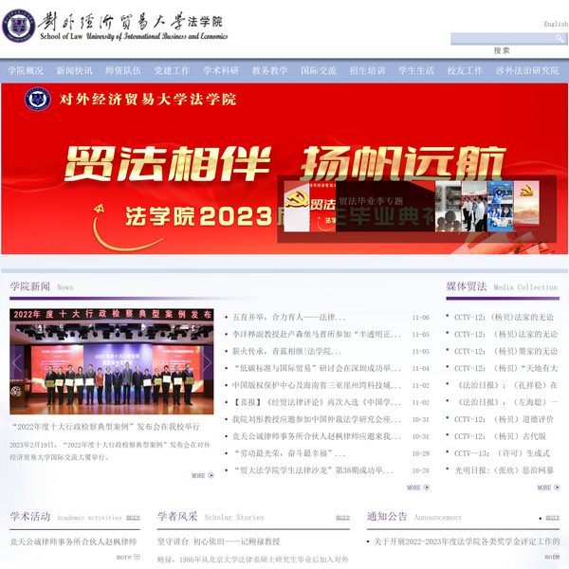Open the 学院概况 navigation menu
This screenshot has width=569, height=569.
click(26, 70)
